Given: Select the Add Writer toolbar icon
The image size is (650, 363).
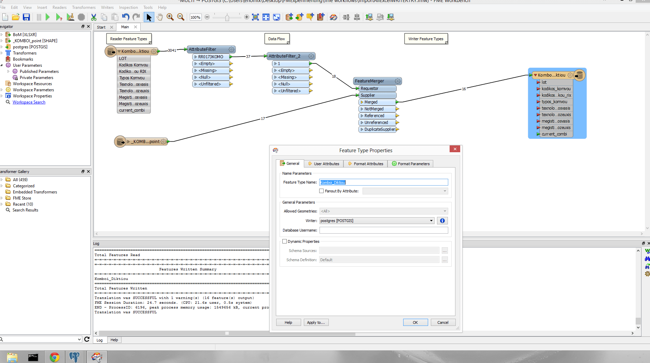Looking at the screenshot, I should point(299,17).
